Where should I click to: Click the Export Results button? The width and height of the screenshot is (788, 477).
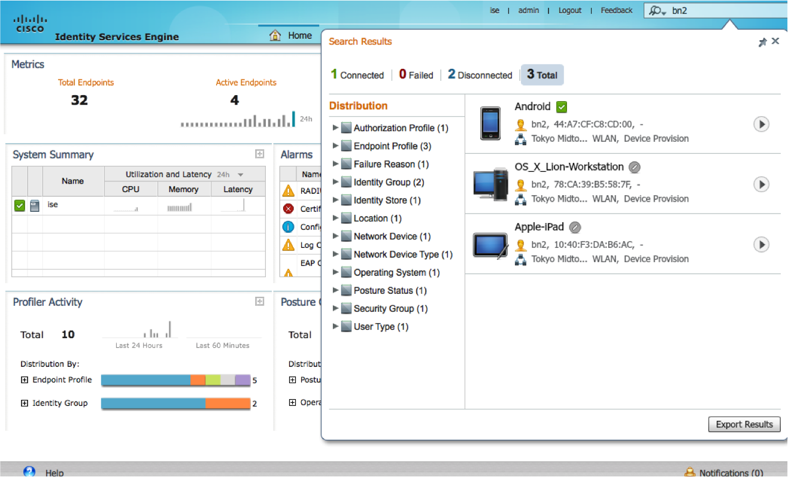pyautogui.click(x=744, y=424)
